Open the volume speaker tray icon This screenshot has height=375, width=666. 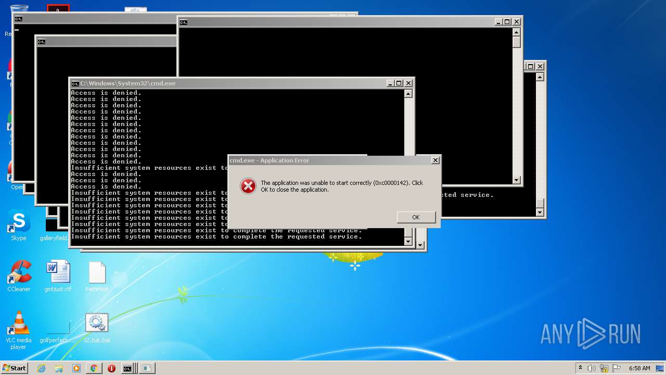tap(592, 368)
